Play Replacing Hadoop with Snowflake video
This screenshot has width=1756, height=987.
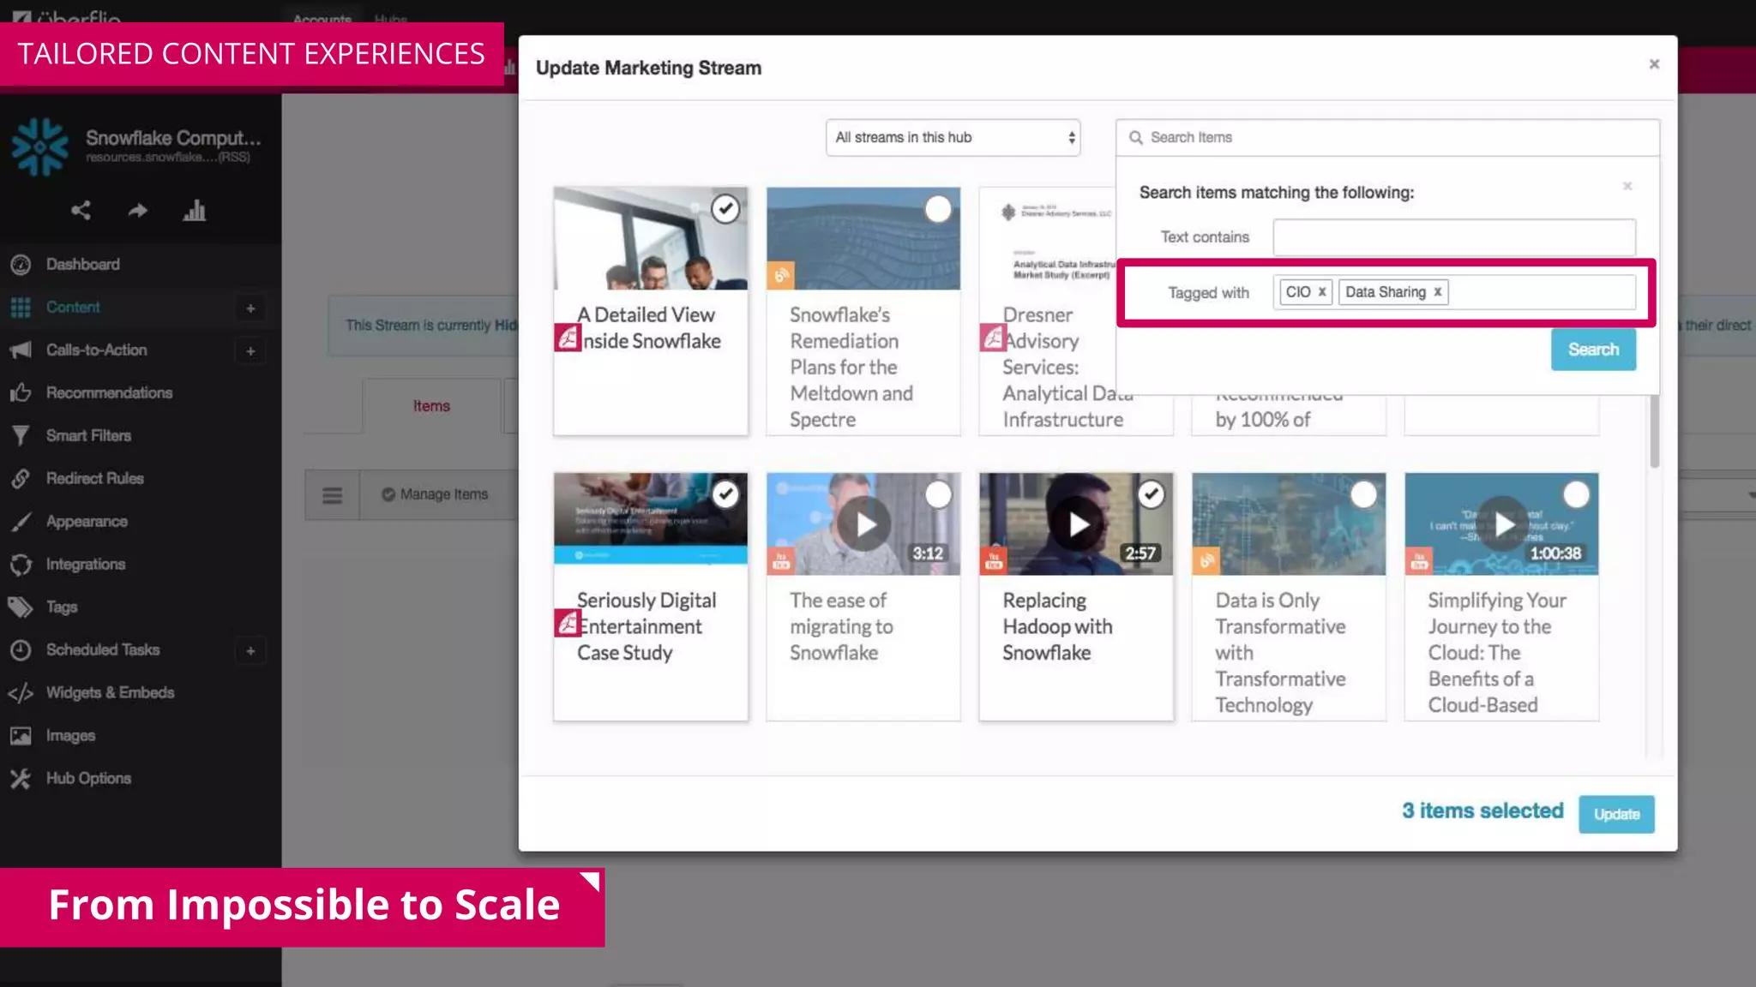coord(1077,523)
